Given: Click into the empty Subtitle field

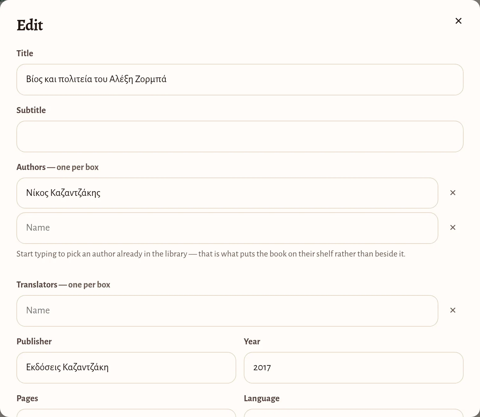Looking at the screenshot, I should click(x=240, y=136).
